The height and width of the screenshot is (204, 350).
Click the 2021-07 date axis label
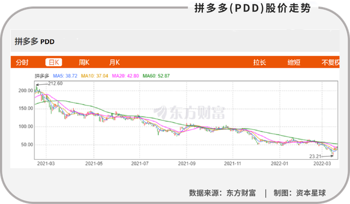point(140,164)
